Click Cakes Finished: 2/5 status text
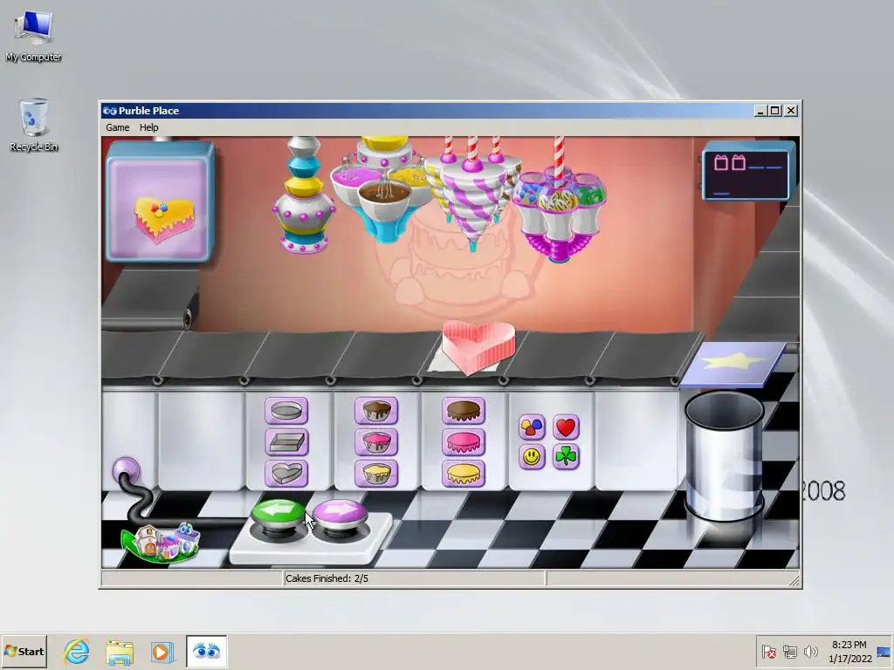 (327, 578)
